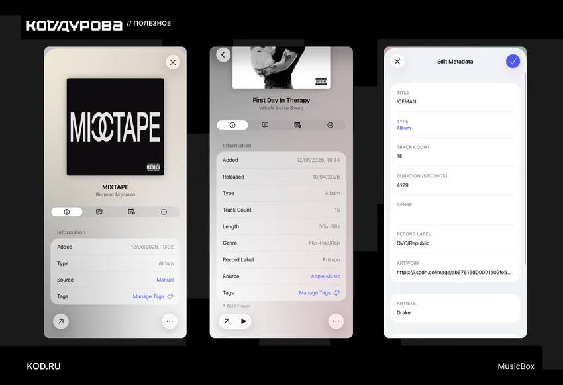The height and width of the screenshot is (385, 563).
Task: Click tag icon in MIXTAPE panel
Action: click(170, 296)
